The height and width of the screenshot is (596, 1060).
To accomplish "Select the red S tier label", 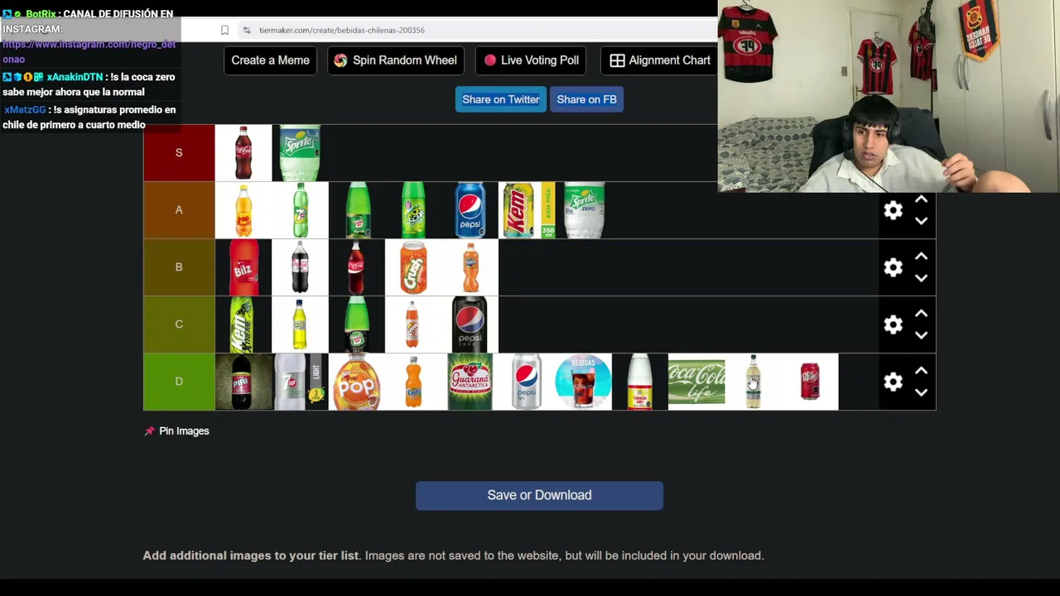I will coord(179,153).
